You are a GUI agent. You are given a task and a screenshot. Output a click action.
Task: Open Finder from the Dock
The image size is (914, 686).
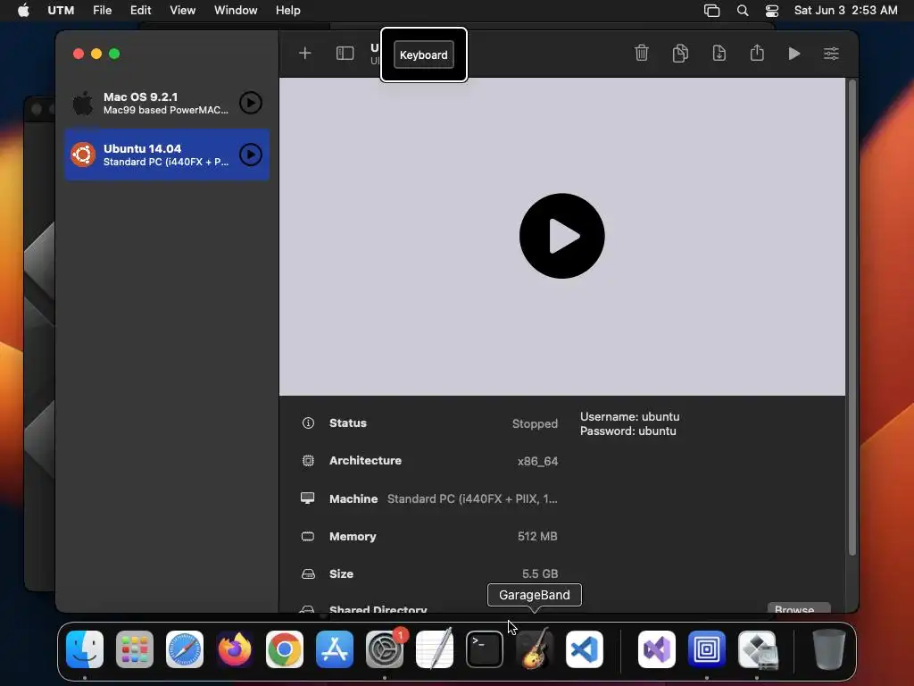85,649
